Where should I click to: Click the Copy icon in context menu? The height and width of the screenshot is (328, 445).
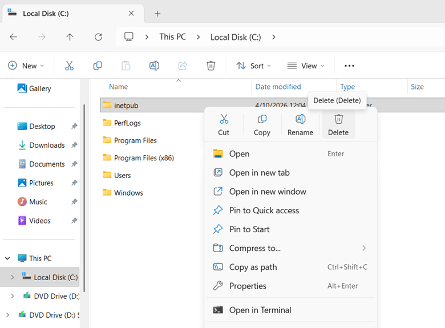(262, 119)
